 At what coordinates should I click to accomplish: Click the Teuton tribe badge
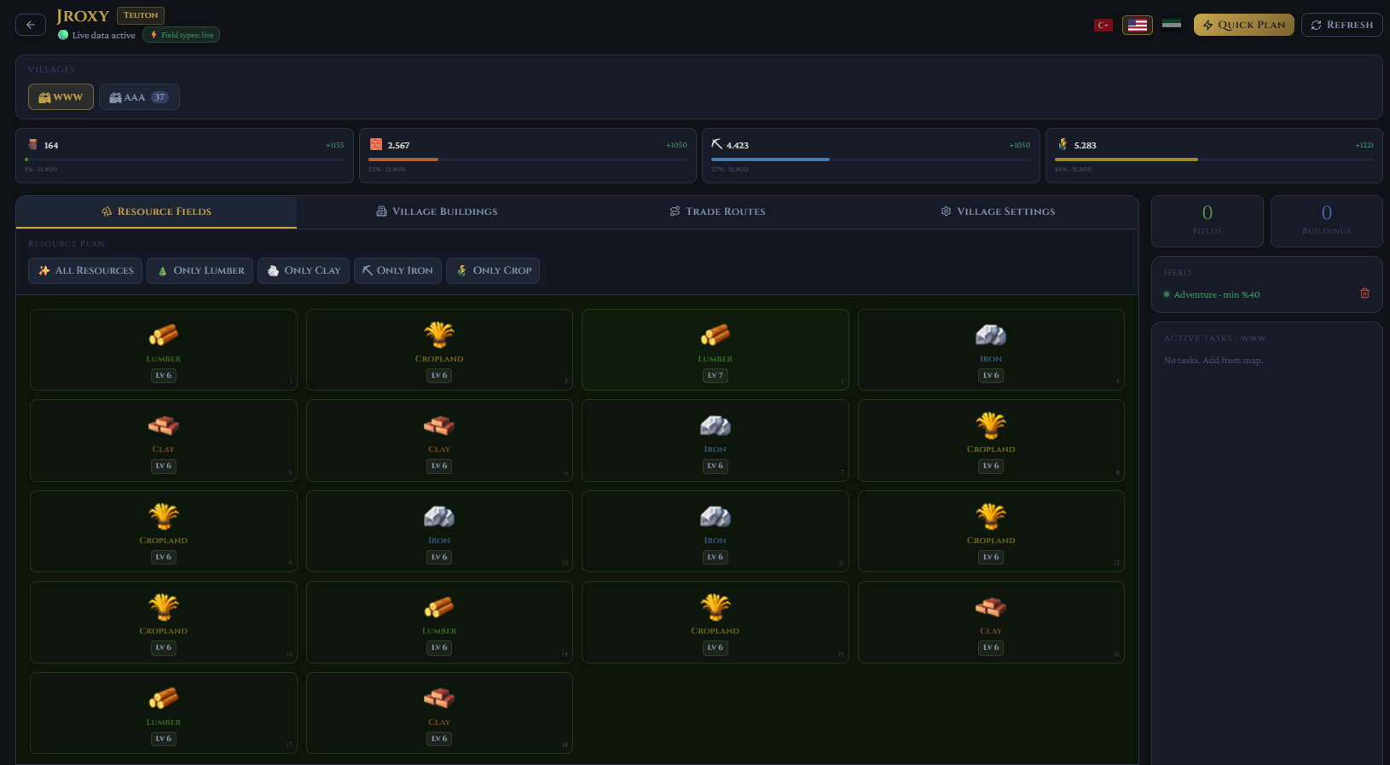[x=141, y=15]
